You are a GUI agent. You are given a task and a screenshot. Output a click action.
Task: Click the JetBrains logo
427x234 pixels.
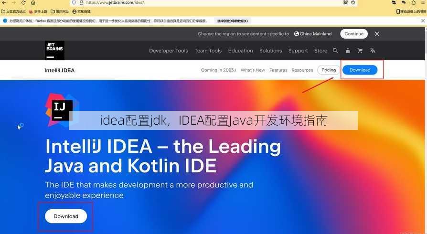tap(55, 51)
